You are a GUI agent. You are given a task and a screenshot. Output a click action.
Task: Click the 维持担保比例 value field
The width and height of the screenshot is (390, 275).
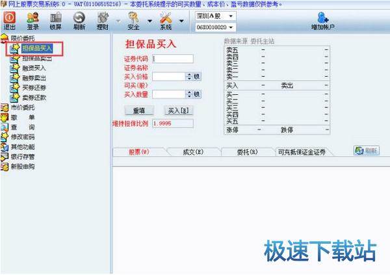(x=173, y=124)
